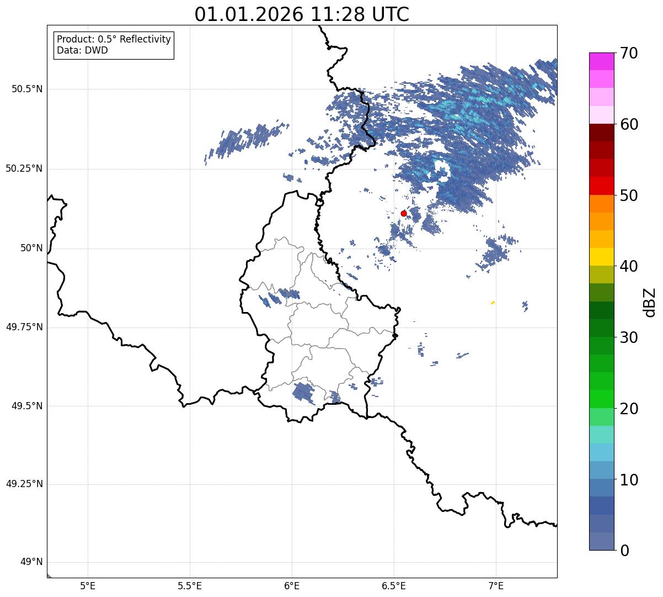Viewport: 663px width, 597px height.
Task: Click the "5°E" longitude label
Action: coord(88,586)
